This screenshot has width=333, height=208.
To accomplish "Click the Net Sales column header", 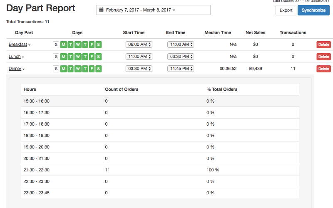I will click(x=255, y=32).
